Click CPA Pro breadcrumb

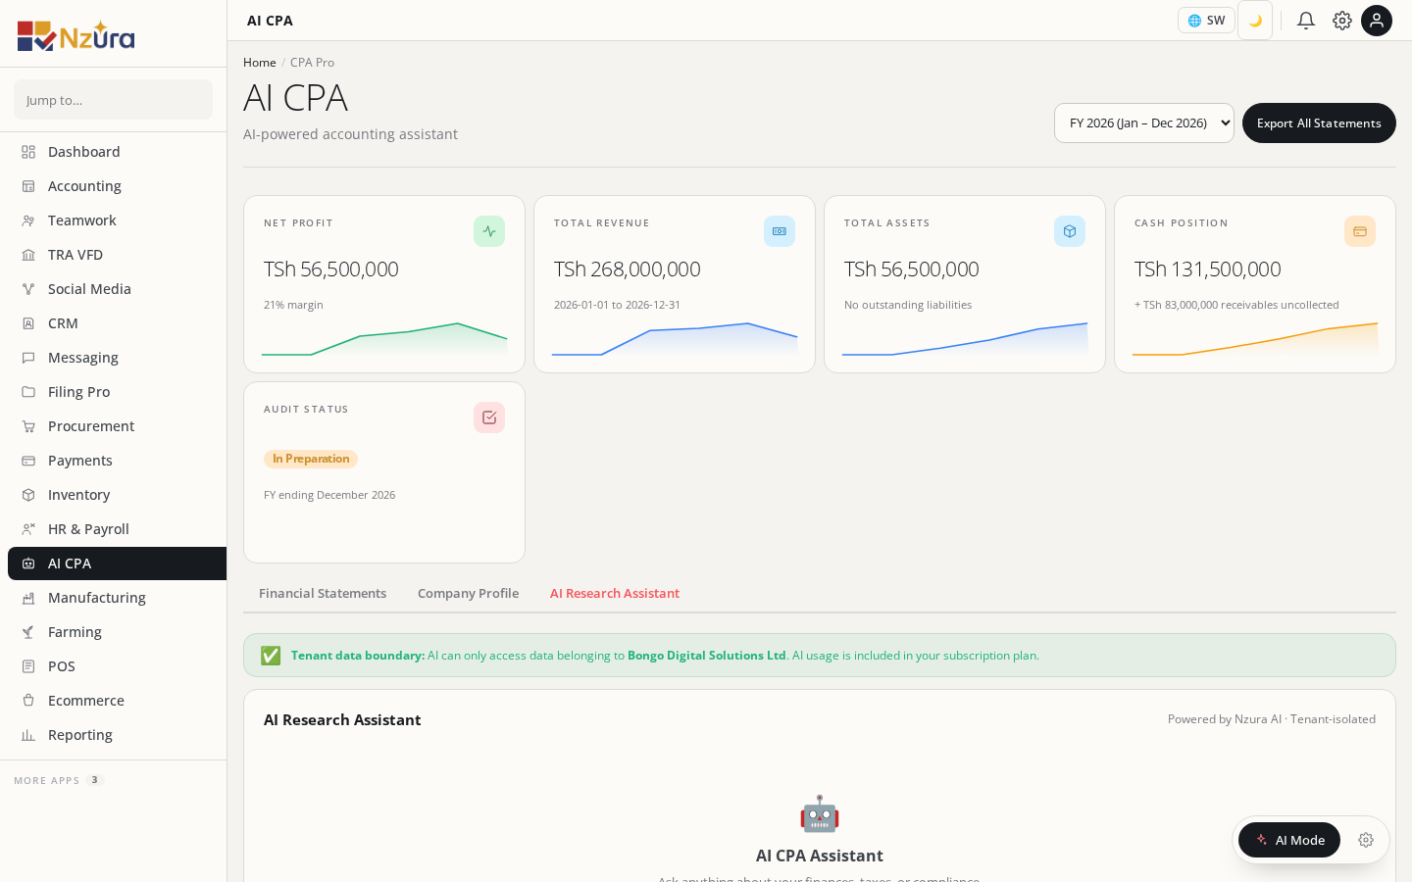point(312,63)
